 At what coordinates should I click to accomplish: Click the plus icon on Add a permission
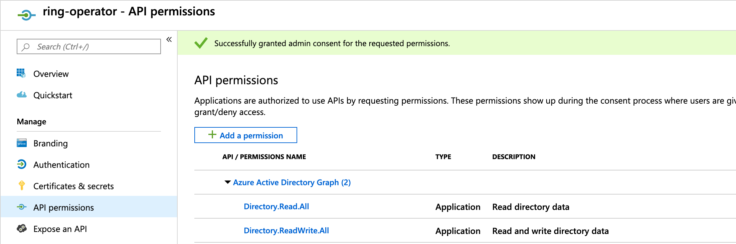(x=212, y=134)
